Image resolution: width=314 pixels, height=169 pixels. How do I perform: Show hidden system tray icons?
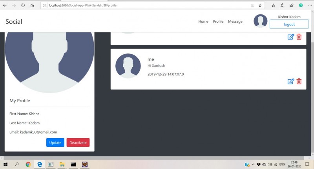point(253,164)
